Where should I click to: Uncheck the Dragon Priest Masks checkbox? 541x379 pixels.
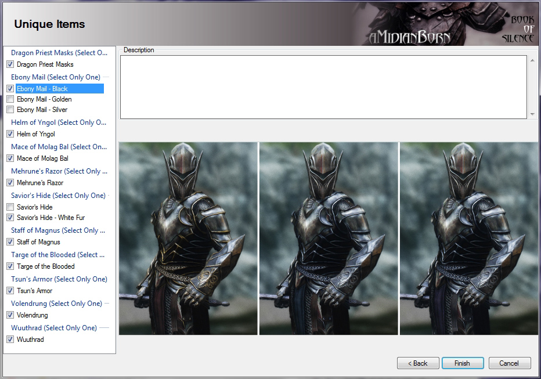point(10,64)
